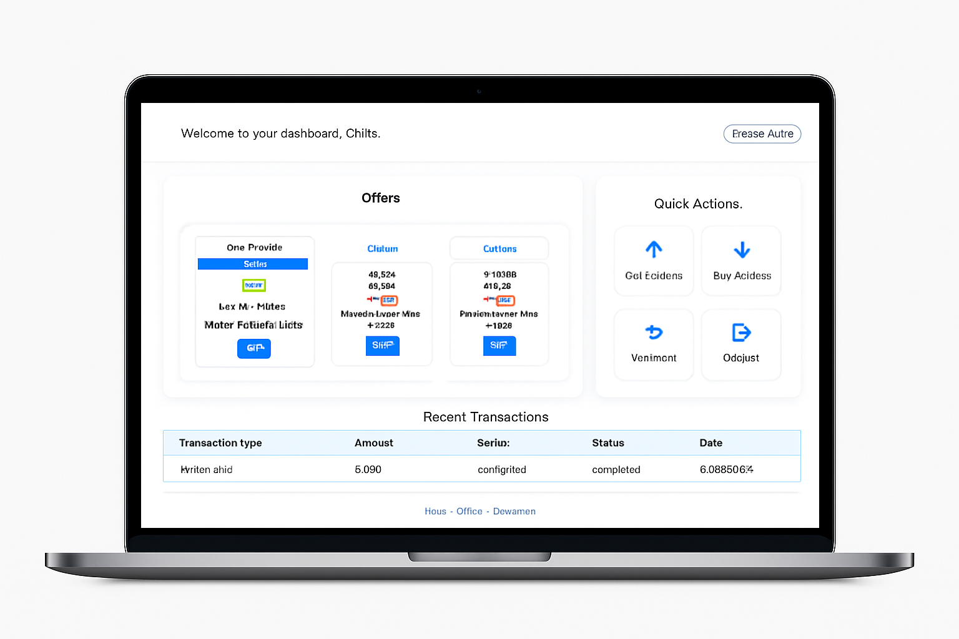
Task: Sort by the Transaction type column header
Action: (x=220, y=443)
